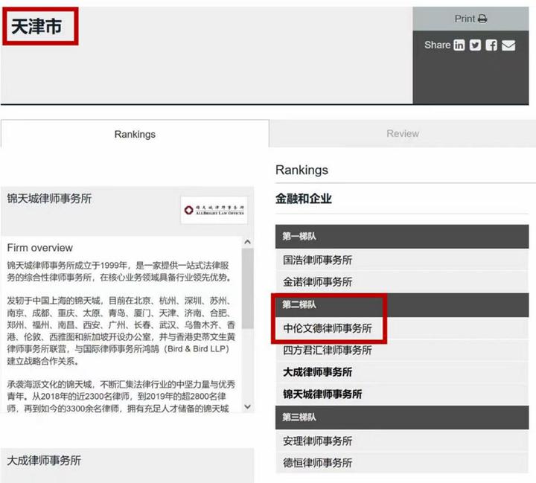The image size is (536, 483).
Task: Switch to the Rankings tab
Action: pos(135,134)
